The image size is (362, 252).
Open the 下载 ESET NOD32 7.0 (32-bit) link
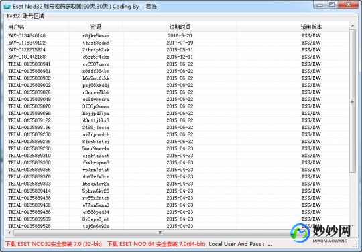pyautogui.click(x=54, y=244)
